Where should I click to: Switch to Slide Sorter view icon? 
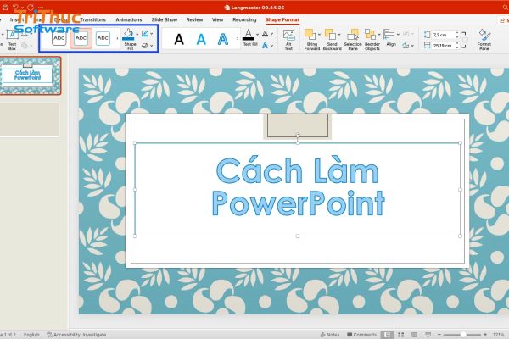coord(401,335)
